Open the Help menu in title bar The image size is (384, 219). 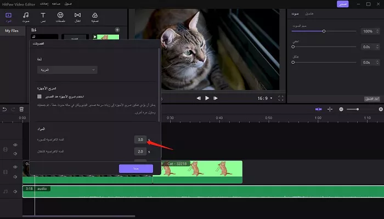(56, 4)
